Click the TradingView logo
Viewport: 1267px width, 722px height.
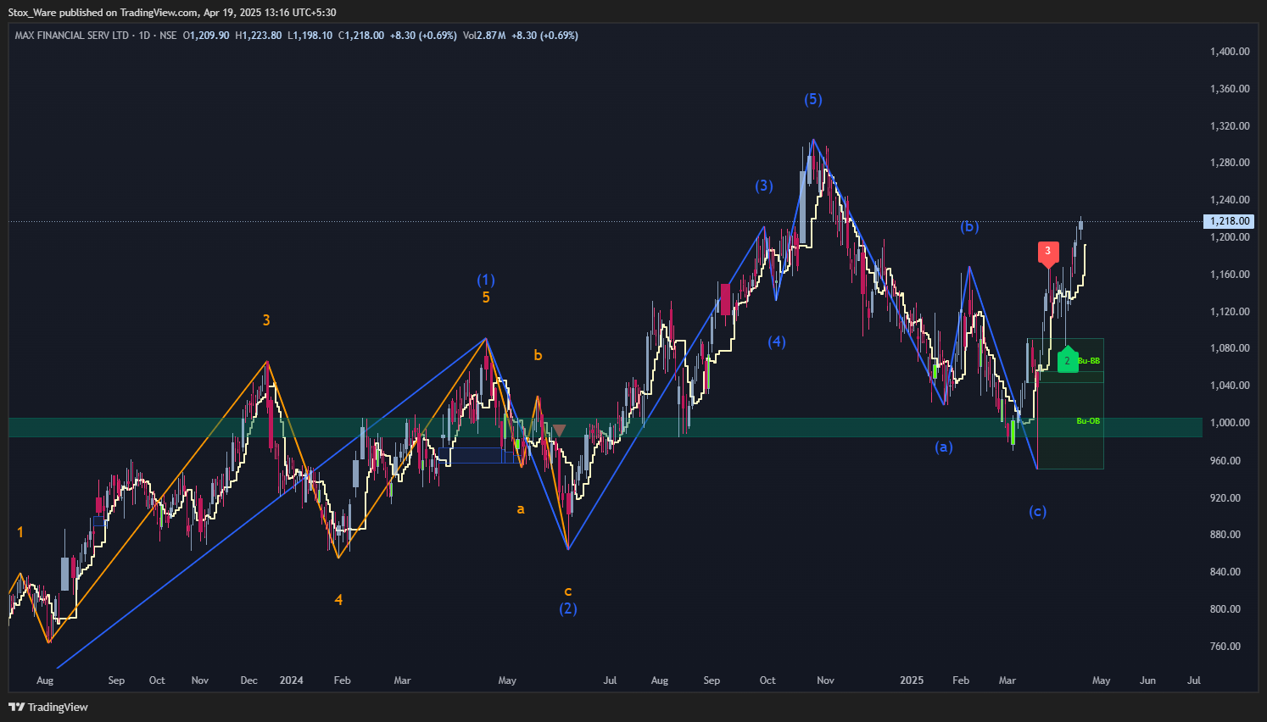click(48, 707)
